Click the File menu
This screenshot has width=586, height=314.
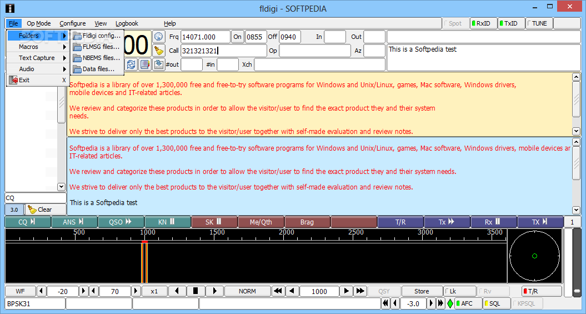(13, 23)
